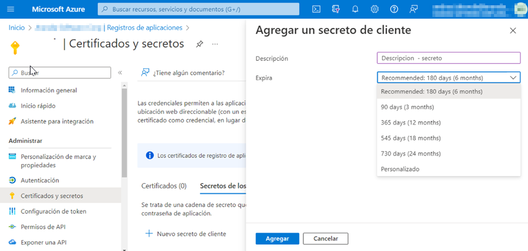Open portal settings gear
Image resolution: width=528 pixels, height=251 pixels.
tap(374, 9)
